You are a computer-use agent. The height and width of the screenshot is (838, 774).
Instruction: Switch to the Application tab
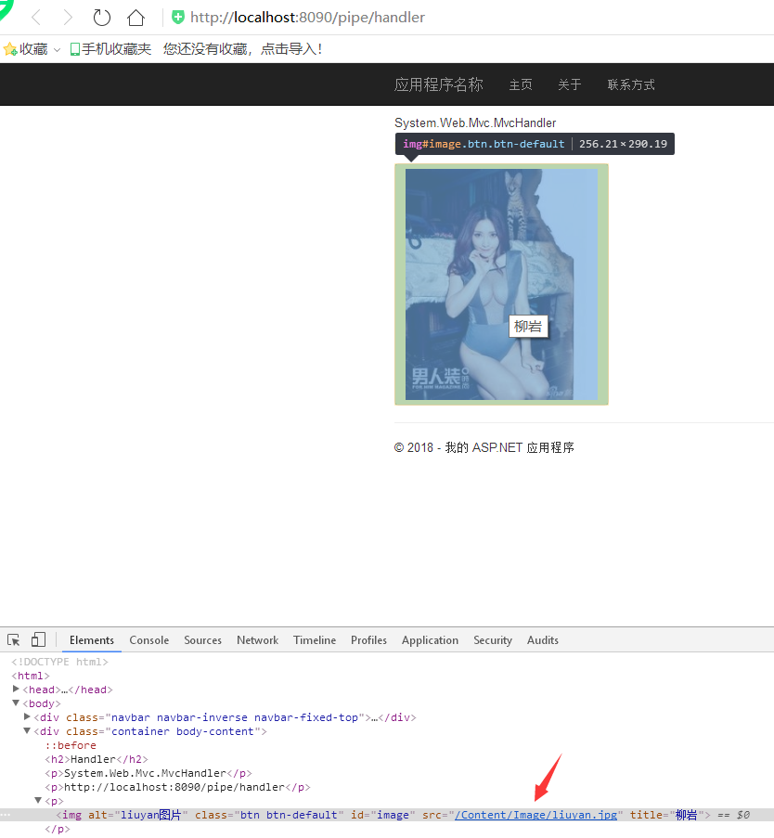(x=431, y=640)
